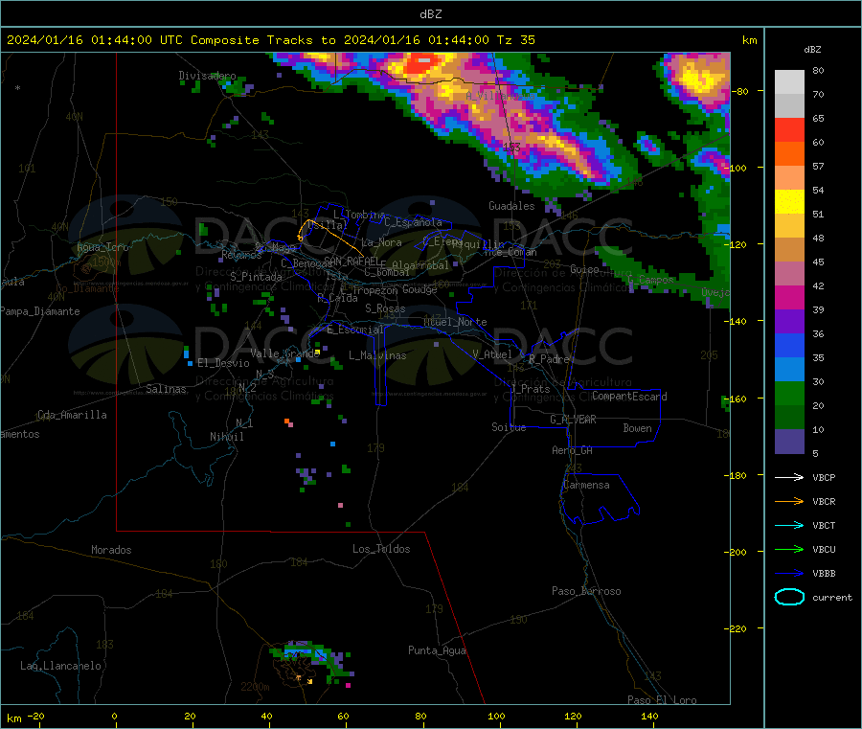Viewport: 862px width, 729px height.
Task: Click the Valle_Grande place label
Action: pyautogui.click(x=284, y=353)
